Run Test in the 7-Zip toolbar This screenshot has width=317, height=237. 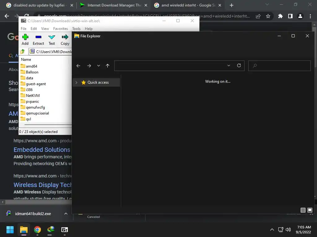(x=52, y=40)
